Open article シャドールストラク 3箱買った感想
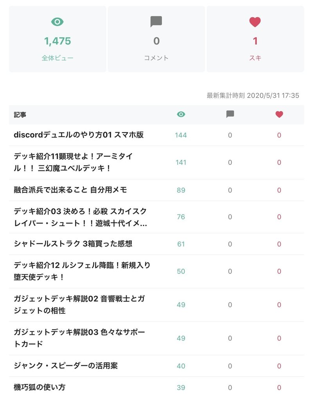Screen dimensions: 313x395 tap(73, 244)
